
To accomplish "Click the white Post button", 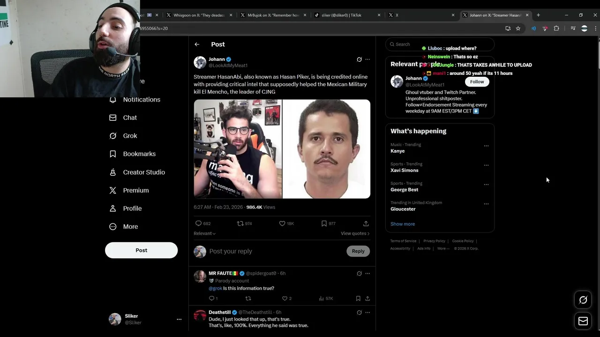I will [141, 250].
